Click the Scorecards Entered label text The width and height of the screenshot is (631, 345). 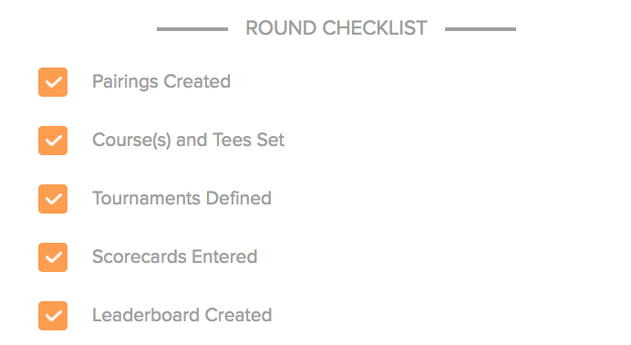175,256
